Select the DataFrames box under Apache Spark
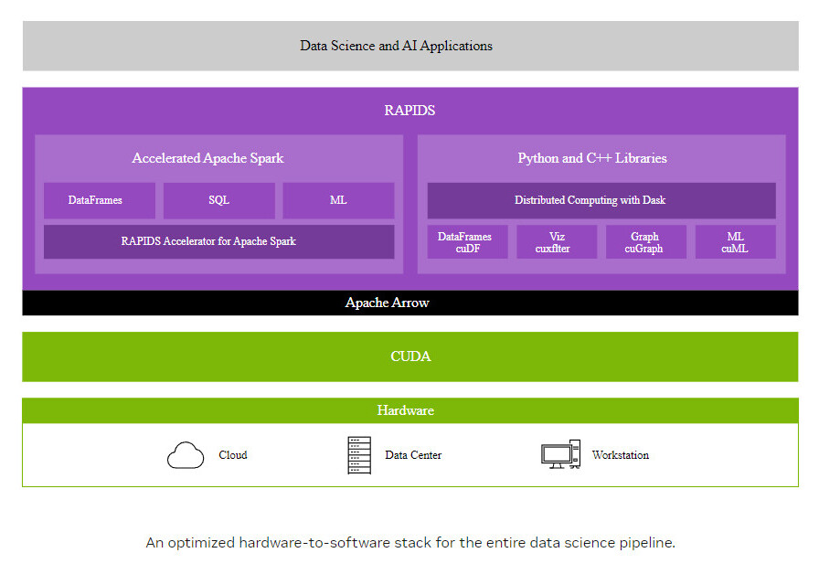This screenshot has height=574, width=819. pyautogui.click(x=100, y=200)
